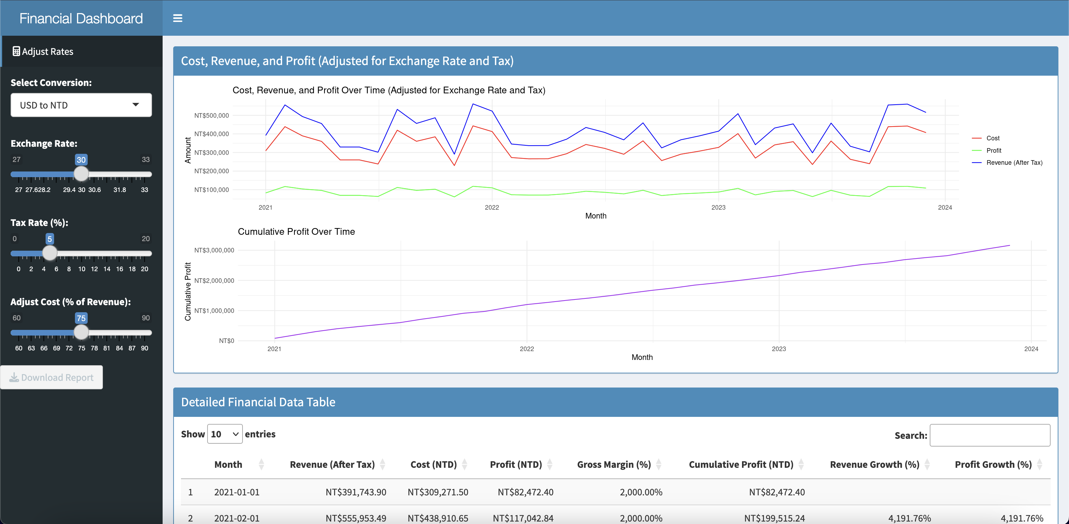Click the NT$438,910.65 cost cell
The image size is (1069, 524).
pyautogui.click(x=438, y=518)
